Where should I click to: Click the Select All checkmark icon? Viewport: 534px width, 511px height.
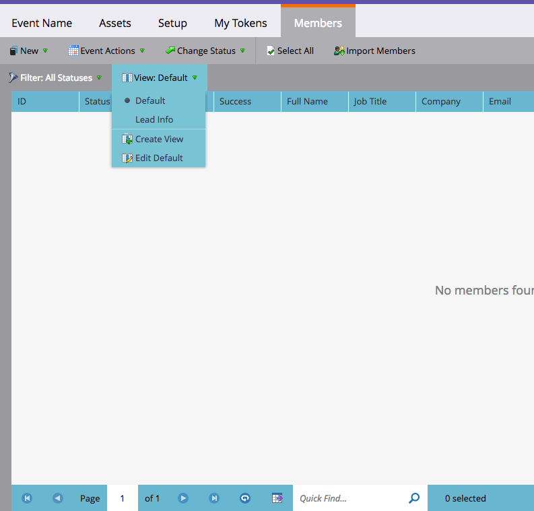click(x=271, y=51)
